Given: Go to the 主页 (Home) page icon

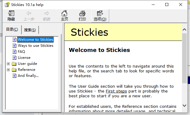Looking at the screenshot, I should (64, 13).
